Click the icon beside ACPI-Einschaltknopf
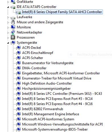 (18, 53)
